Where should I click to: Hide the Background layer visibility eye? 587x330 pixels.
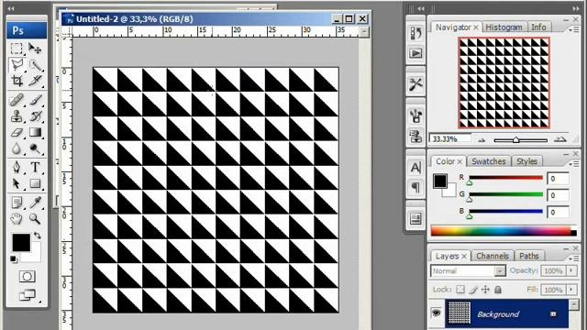[x=436, y=313]
